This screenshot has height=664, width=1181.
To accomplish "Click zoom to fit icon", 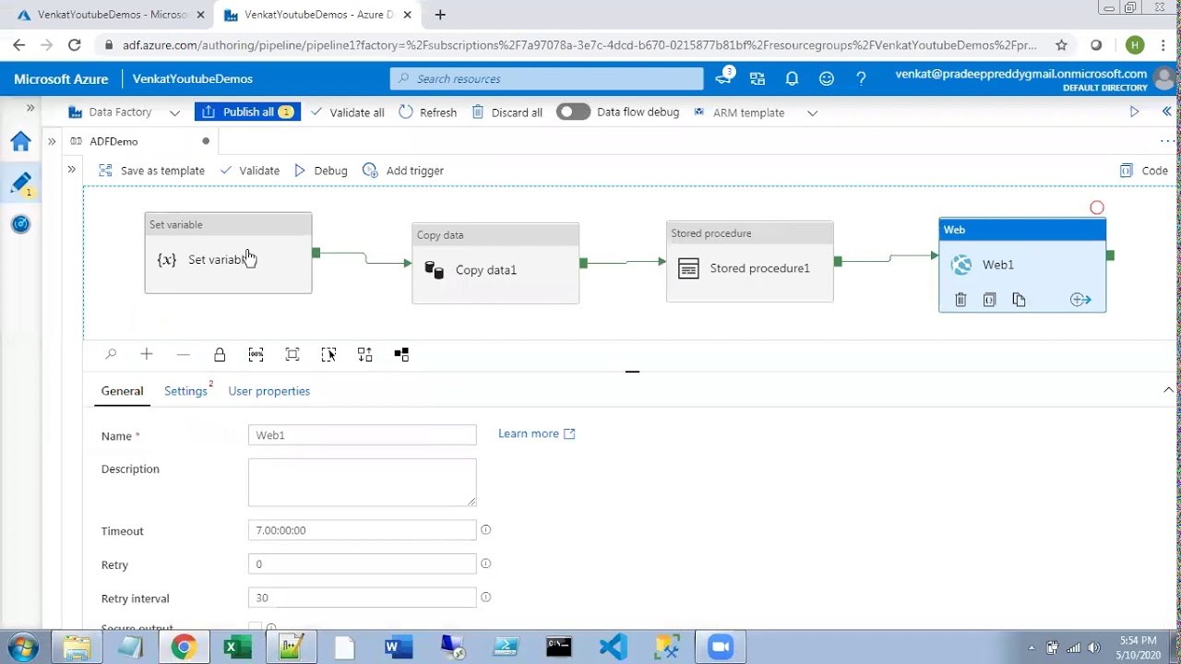I will click(x=292, y=354).
